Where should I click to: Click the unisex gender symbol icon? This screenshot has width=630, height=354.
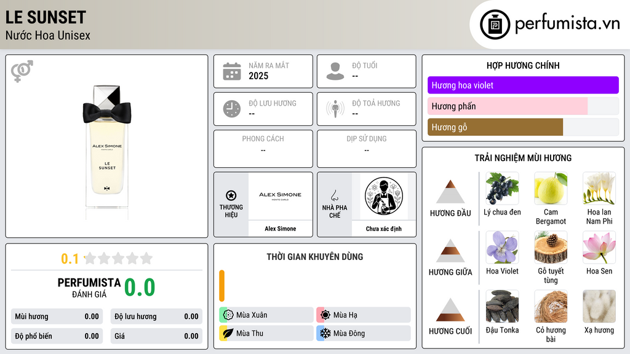(x=22, y=71)
